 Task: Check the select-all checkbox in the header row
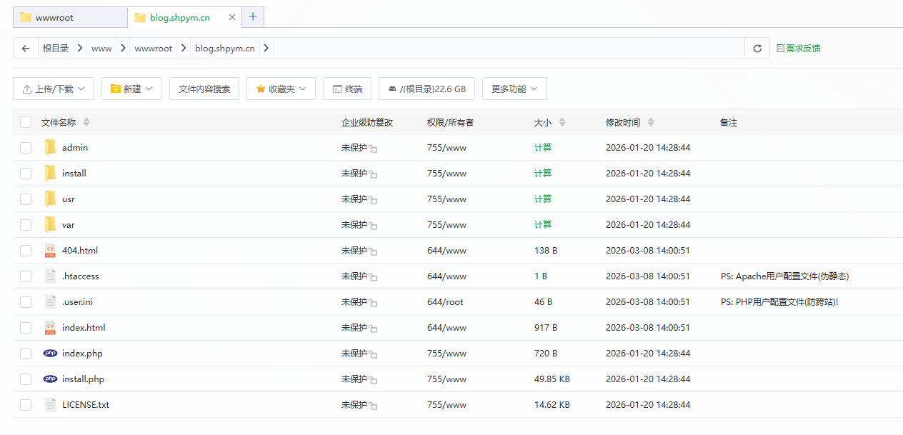26,121
